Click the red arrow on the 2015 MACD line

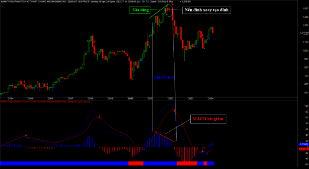coord(26,135)
